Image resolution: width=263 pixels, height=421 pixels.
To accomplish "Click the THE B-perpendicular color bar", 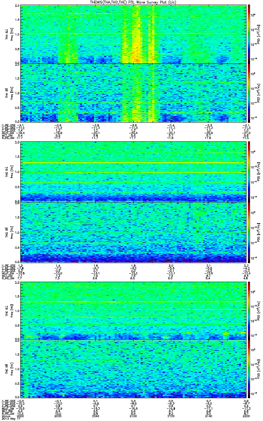I will (249, 310).
